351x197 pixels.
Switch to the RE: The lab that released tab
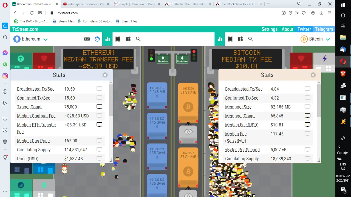tap(188, 4)
